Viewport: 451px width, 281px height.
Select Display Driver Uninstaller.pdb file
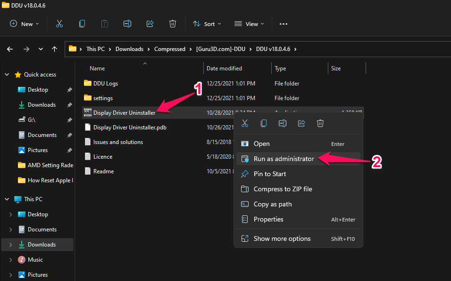click(130, 127)
